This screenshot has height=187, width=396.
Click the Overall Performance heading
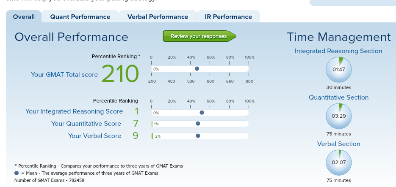point(72,37)
